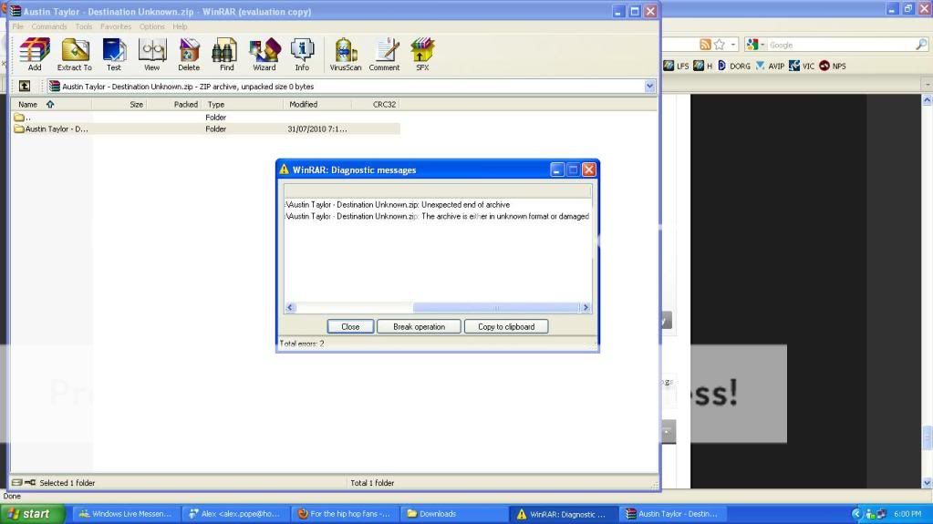Switch to Downloads taskbar item

click(x=452, y=514)
